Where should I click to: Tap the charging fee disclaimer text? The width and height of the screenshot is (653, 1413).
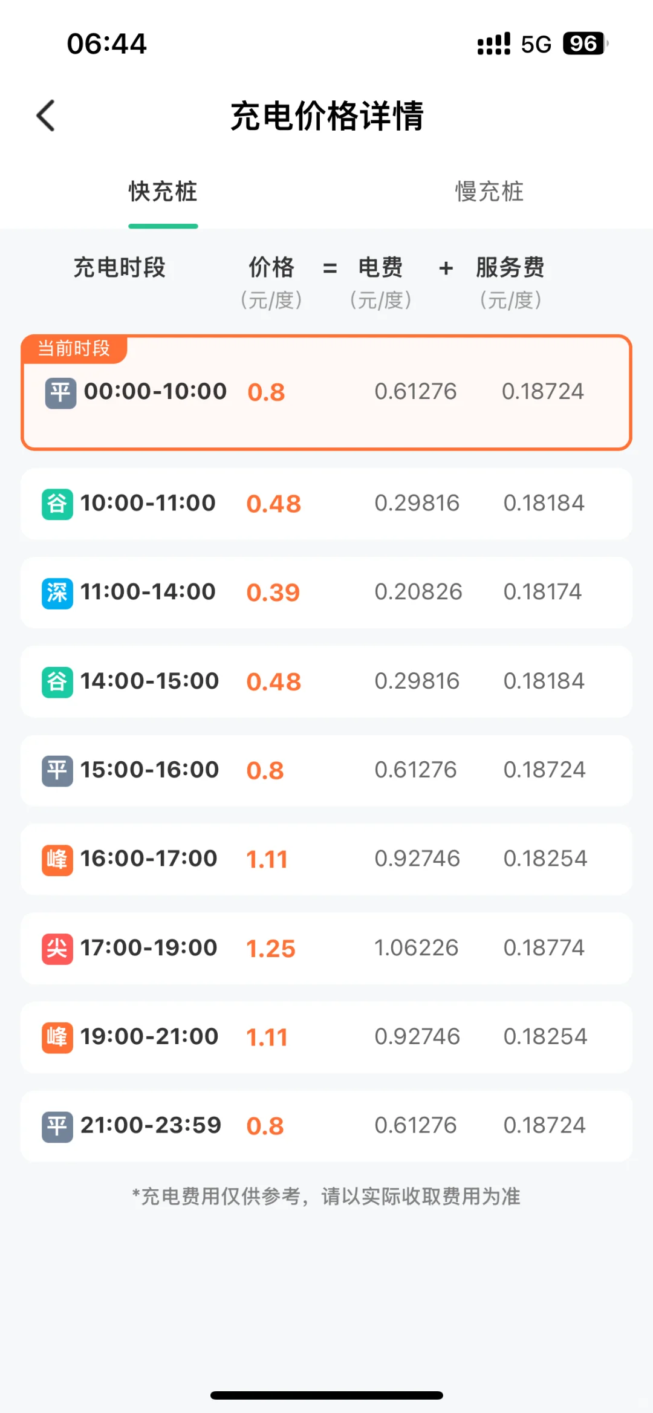point(326,1196)
